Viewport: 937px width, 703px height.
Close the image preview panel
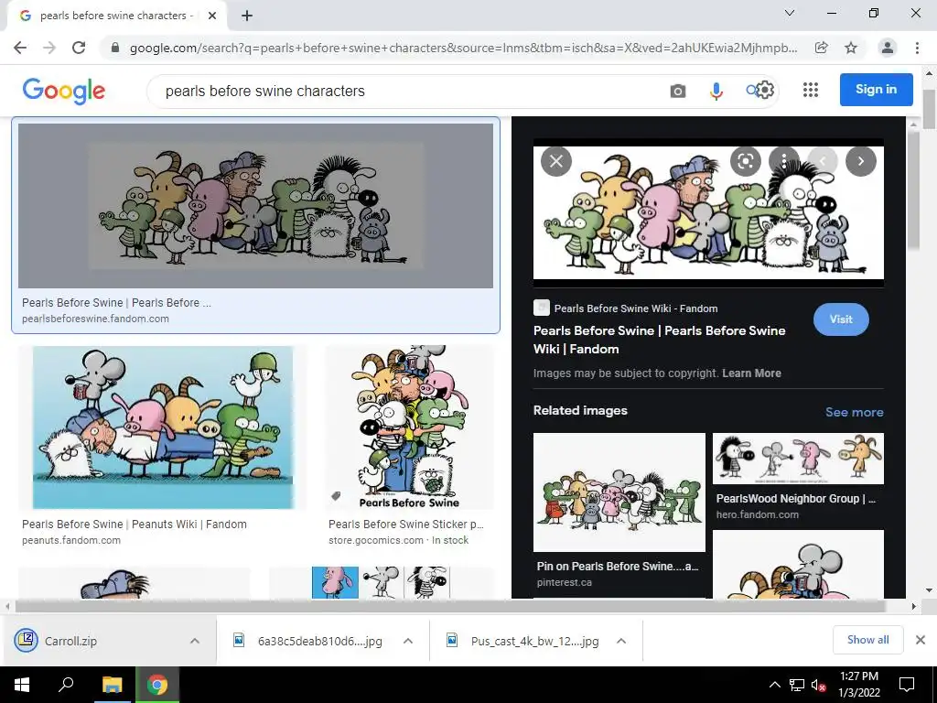tap(556, 161)
